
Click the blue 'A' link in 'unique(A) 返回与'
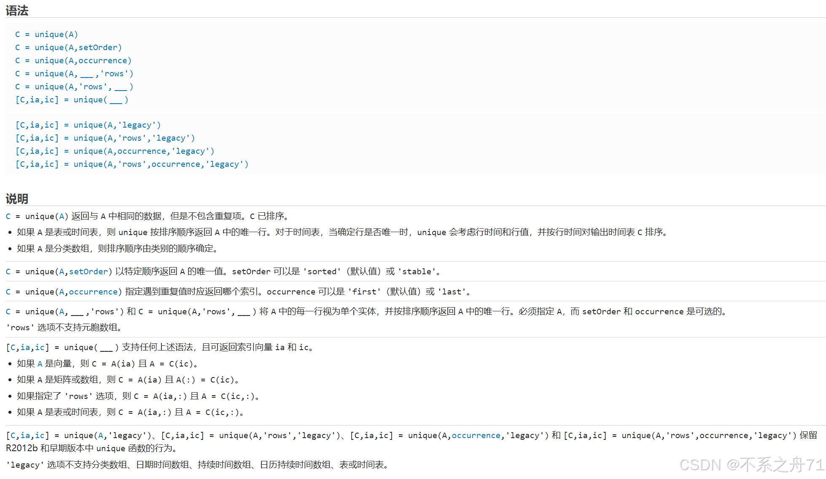pyautogui.click(x=61, y=216)
